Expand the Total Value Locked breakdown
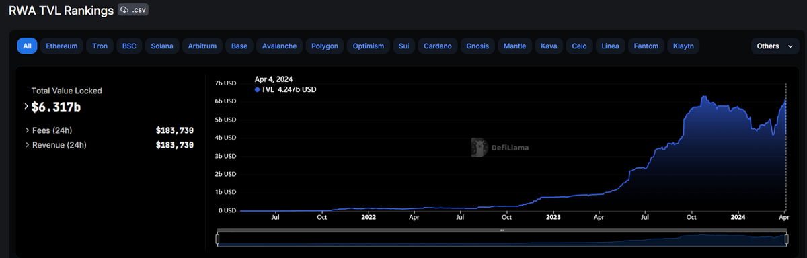The image size is (807, 258). click(x=27, y=106)
